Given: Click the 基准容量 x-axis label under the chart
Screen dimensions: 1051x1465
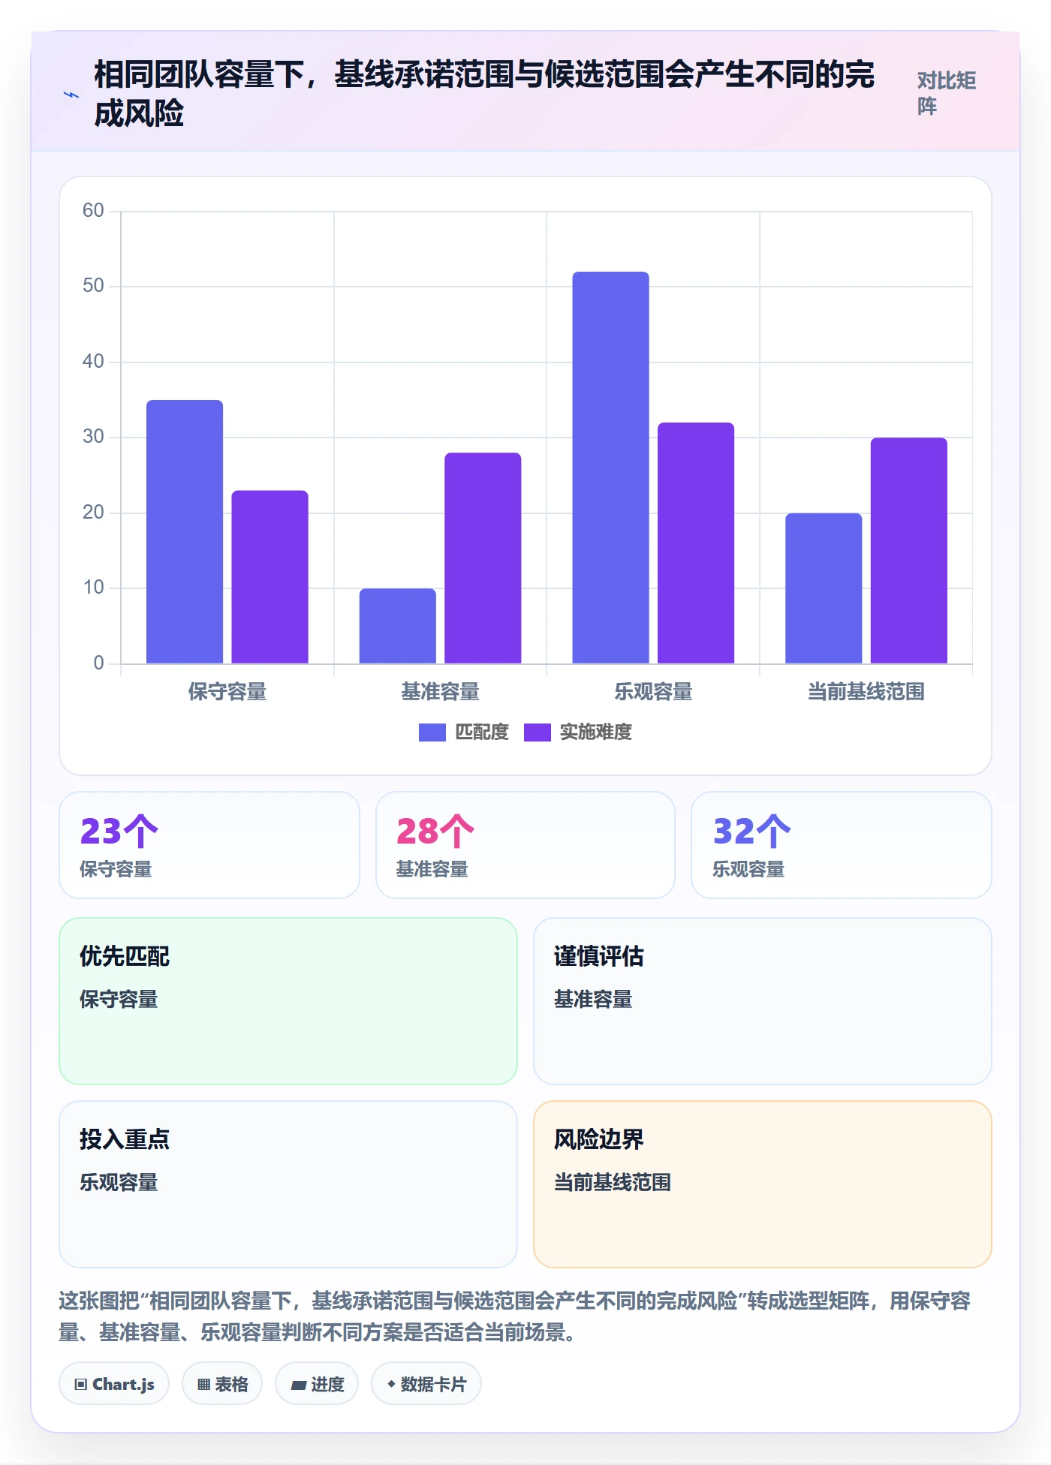Looking at the screenshot, I should point(440,691).
